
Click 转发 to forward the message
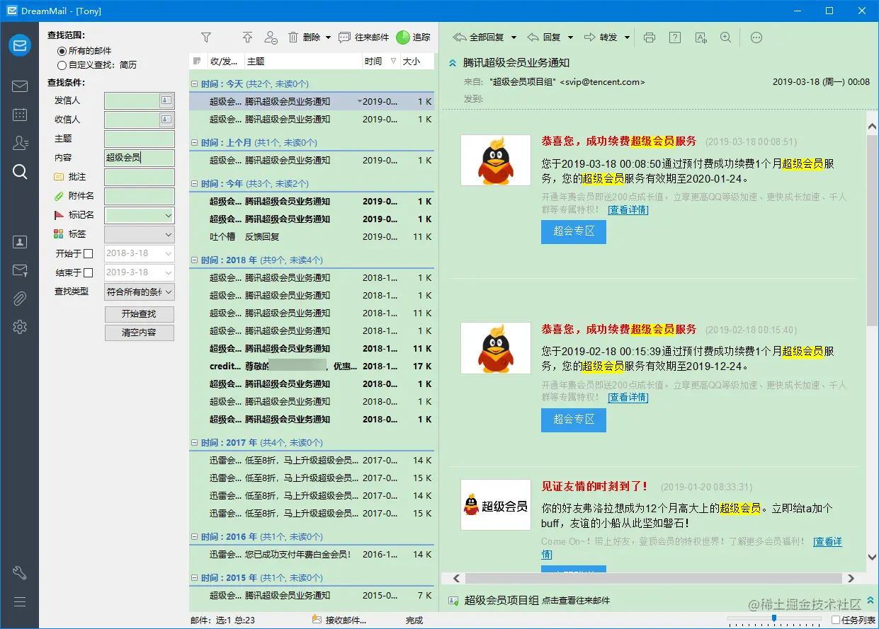tap(600, 37)
